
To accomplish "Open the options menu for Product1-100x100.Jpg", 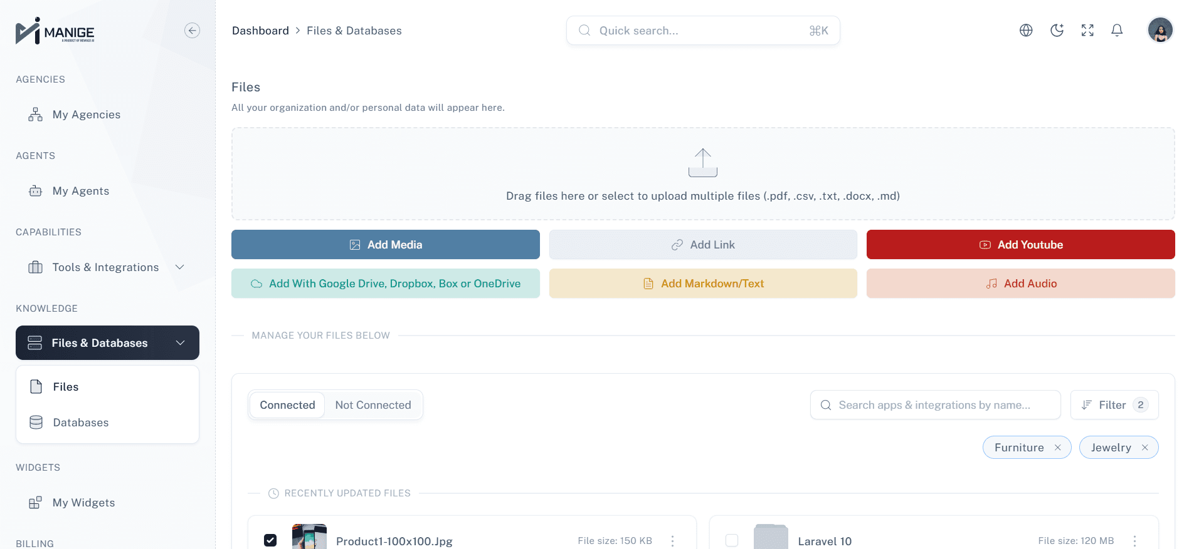I will pyautogui.click(x=672, y=541).
